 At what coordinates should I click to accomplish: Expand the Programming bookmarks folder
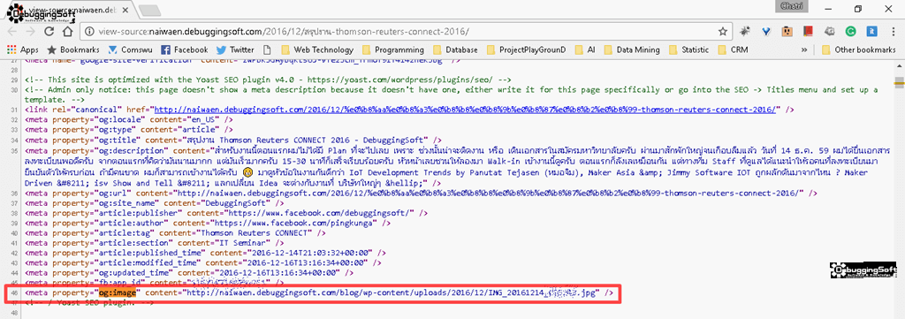[x=392, y=49]
